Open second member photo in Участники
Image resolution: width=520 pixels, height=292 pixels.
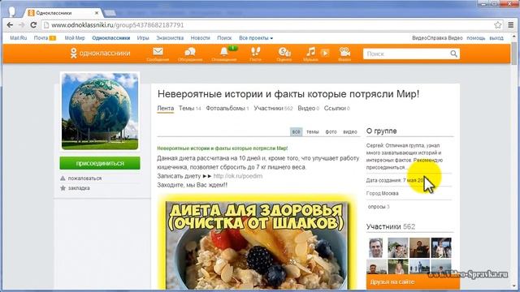click(397, 247)
